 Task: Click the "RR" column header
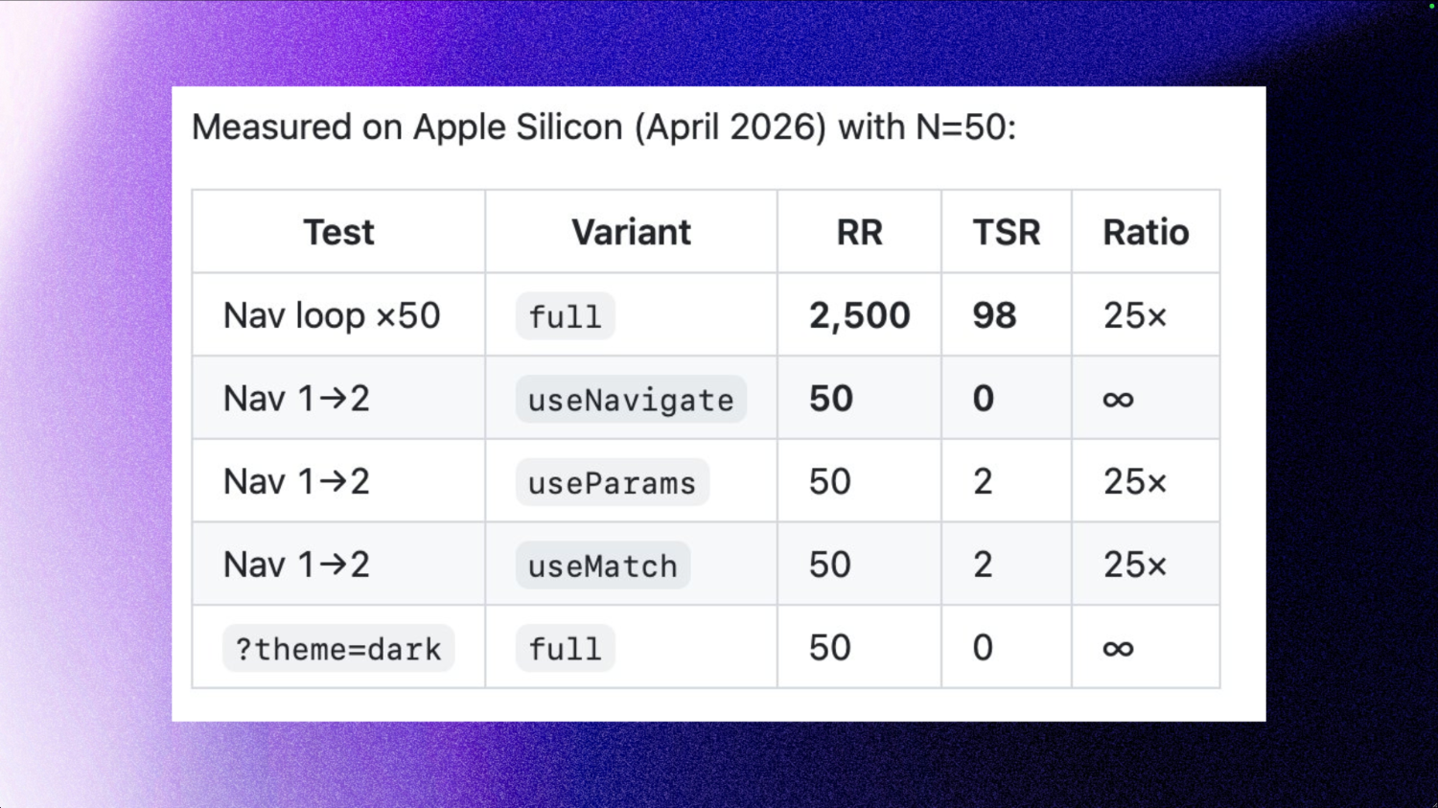pos(859,233)
